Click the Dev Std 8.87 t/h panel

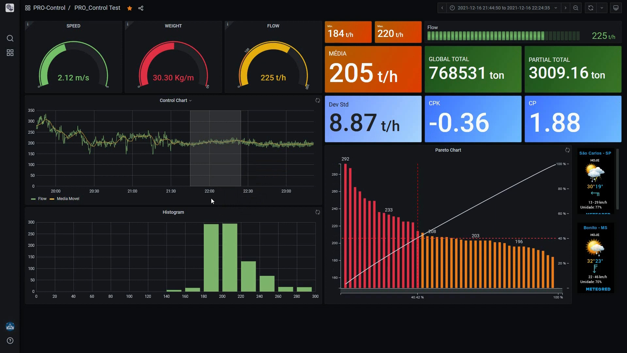pyautogui.click(x=373, y=119)
